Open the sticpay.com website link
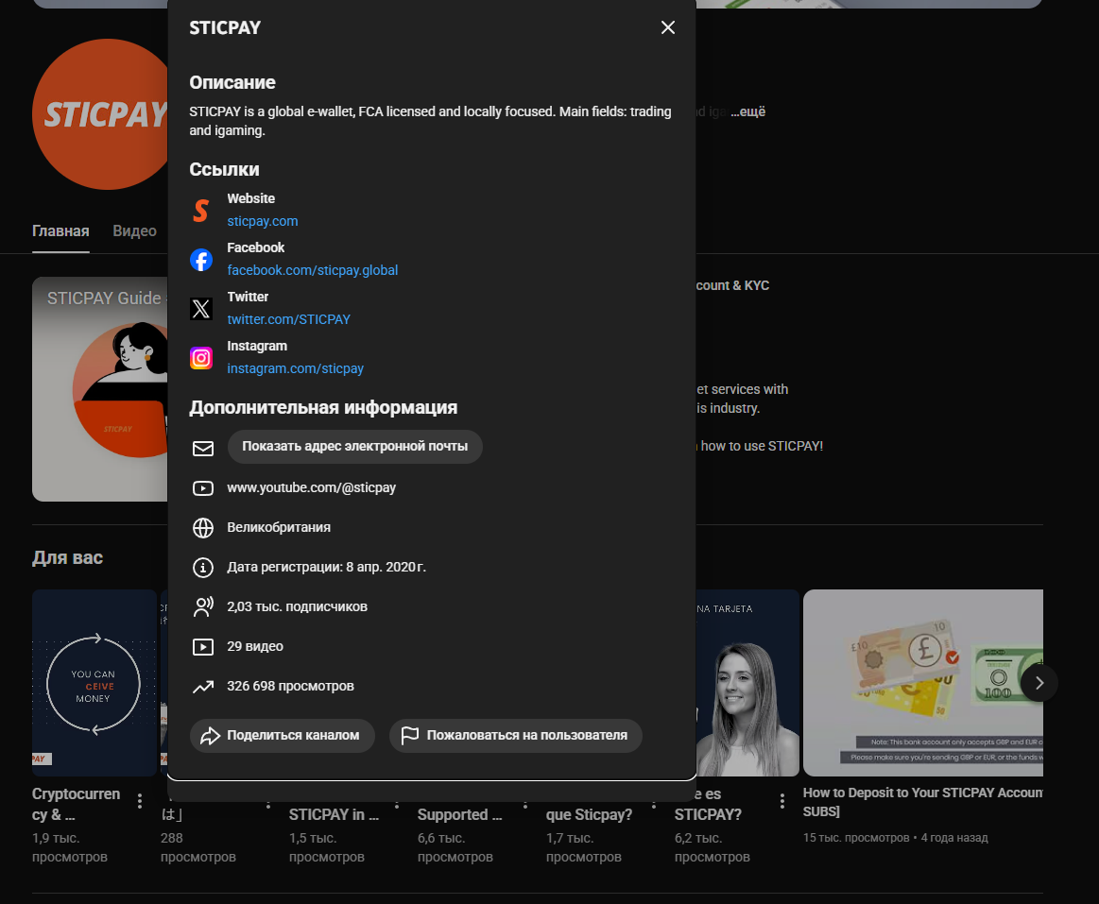The height and width of the screenshot is (904, 1099). 262,221
